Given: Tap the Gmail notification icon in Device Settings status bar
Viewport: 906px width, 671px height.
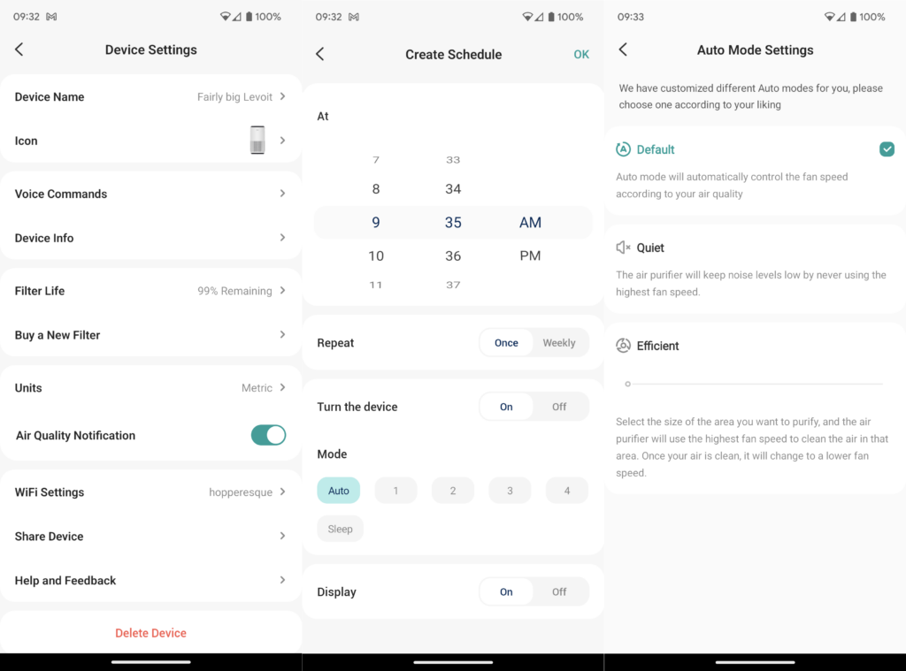Looking at the screenshot, I should [x=52, y=17].
